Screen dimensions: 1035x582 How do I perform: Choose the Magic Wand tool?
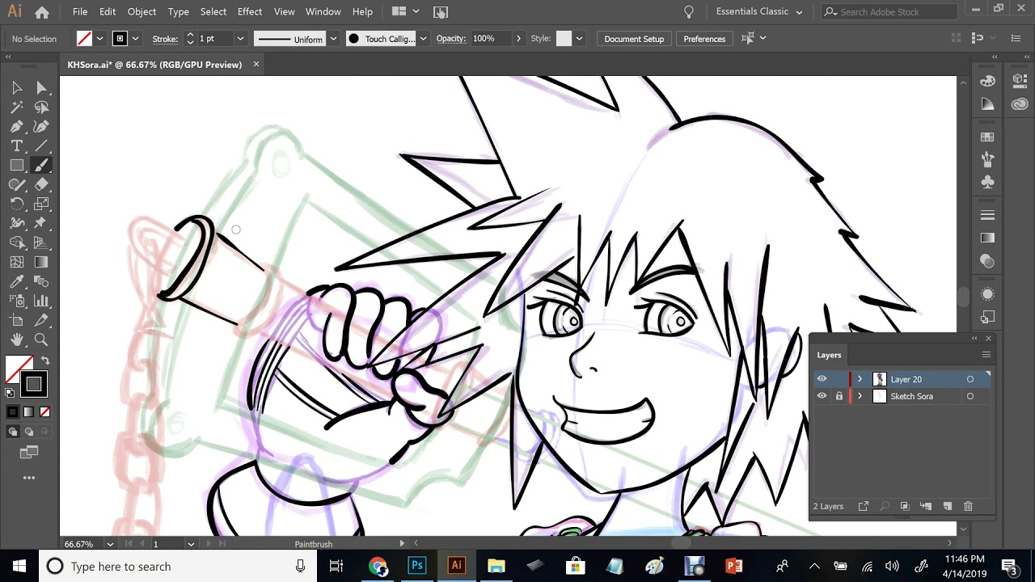pyautogui.click(x=17, y=107)
